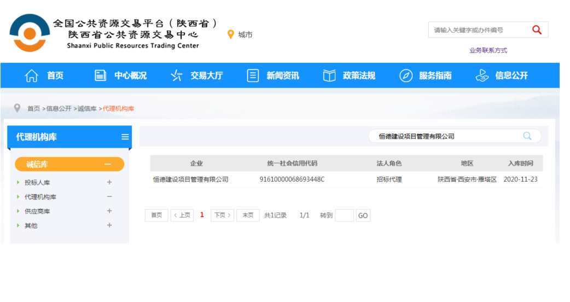Expand 其他 with the plus sign
Viewport: 570px width, 302px height.
(x=109, y=225)
